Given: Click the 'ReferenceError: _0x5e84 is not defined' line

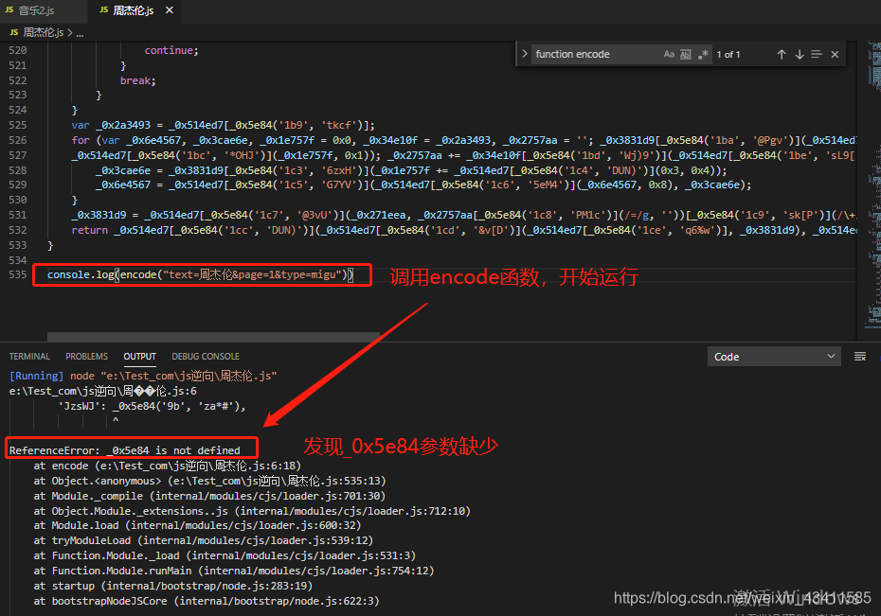Looking at the screenshot, I should coord(124,450).
